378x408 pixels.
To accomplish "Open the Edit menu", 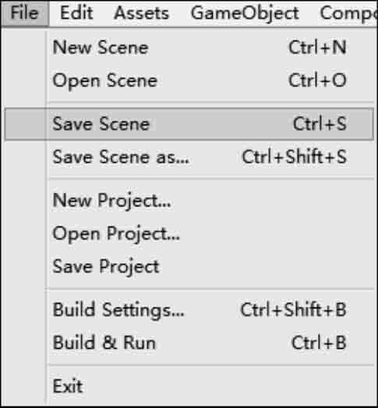I will (76, 13).
